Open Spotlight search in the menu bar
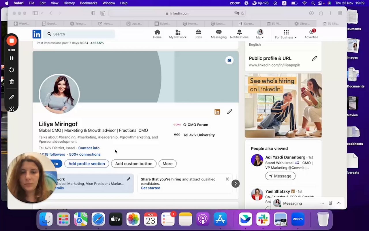 pyautogui.click(x=313, y=3)
